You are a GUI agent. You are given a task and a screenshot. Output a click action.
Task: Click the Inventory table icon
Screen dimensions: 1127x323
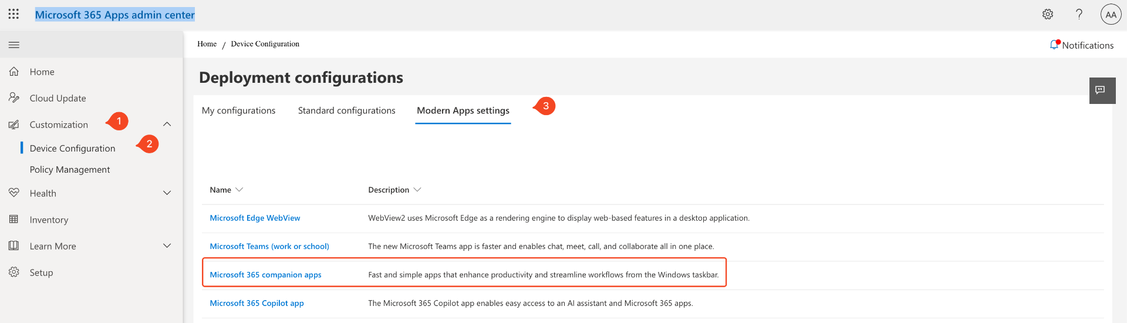[x=14, y=220]
